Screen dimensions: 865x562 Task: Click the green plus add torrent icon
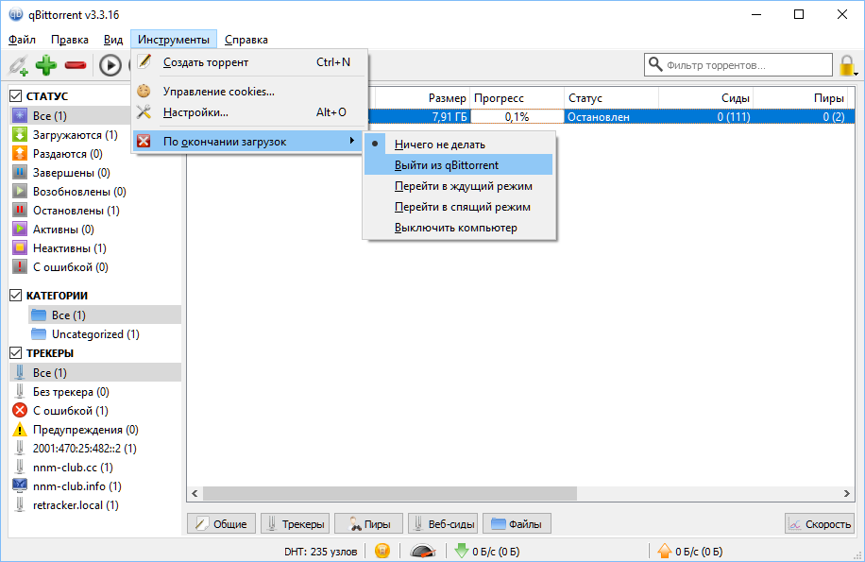pos(45,65)
